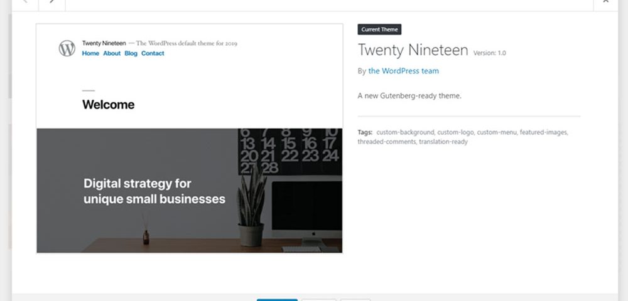Follow the "the WordPress team" author link

(403, 71)
